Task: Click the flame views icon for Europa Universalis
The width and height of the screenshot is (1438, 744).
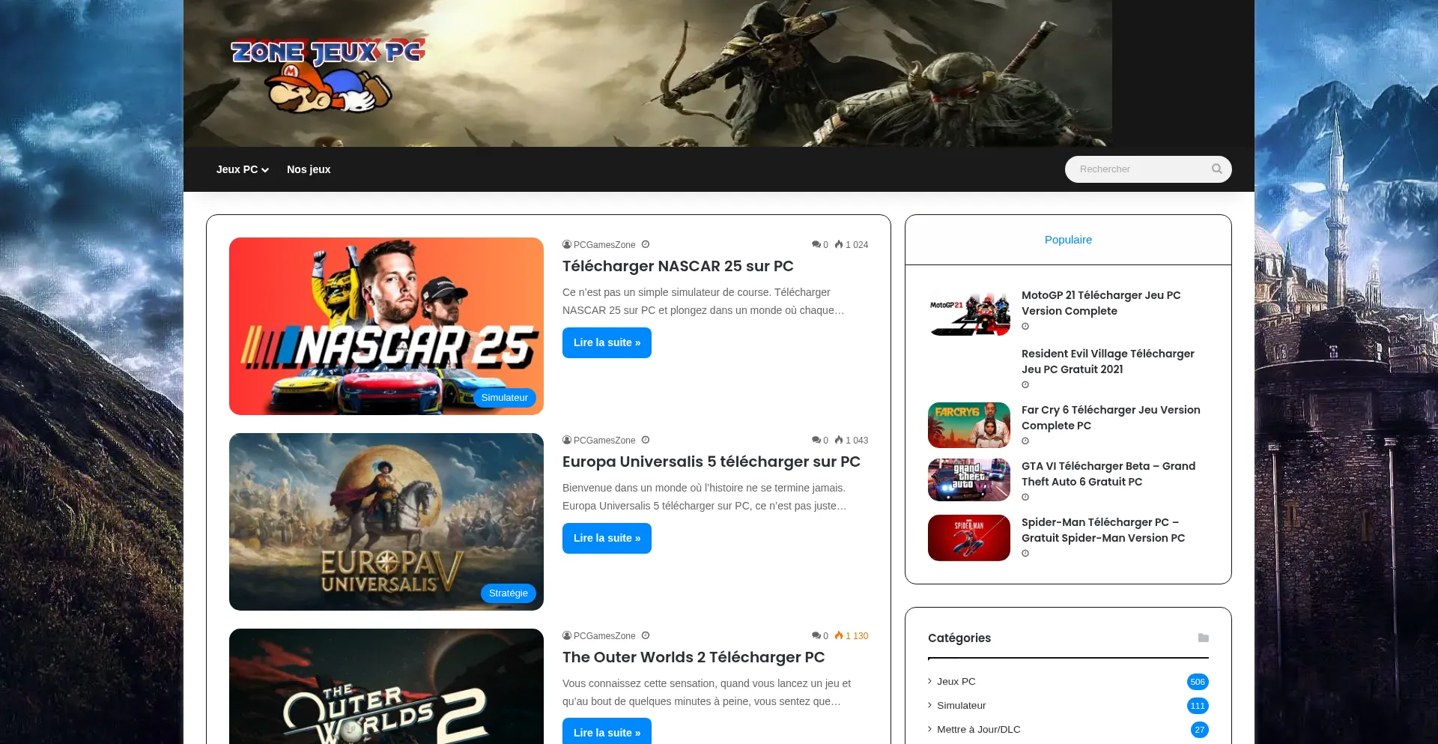Action: tap(839, 441)
